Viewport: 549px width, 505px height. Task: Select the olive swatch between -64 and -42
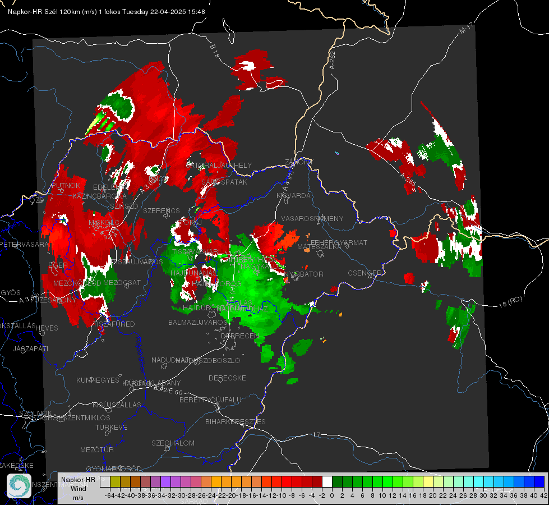[x=115, y=482]
